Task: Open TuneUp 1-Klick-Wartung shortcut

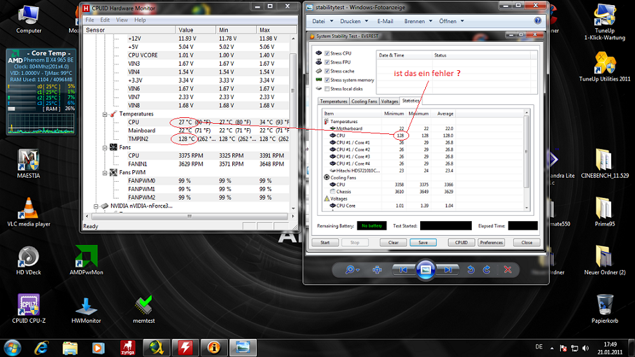Action: coord(605,22)
